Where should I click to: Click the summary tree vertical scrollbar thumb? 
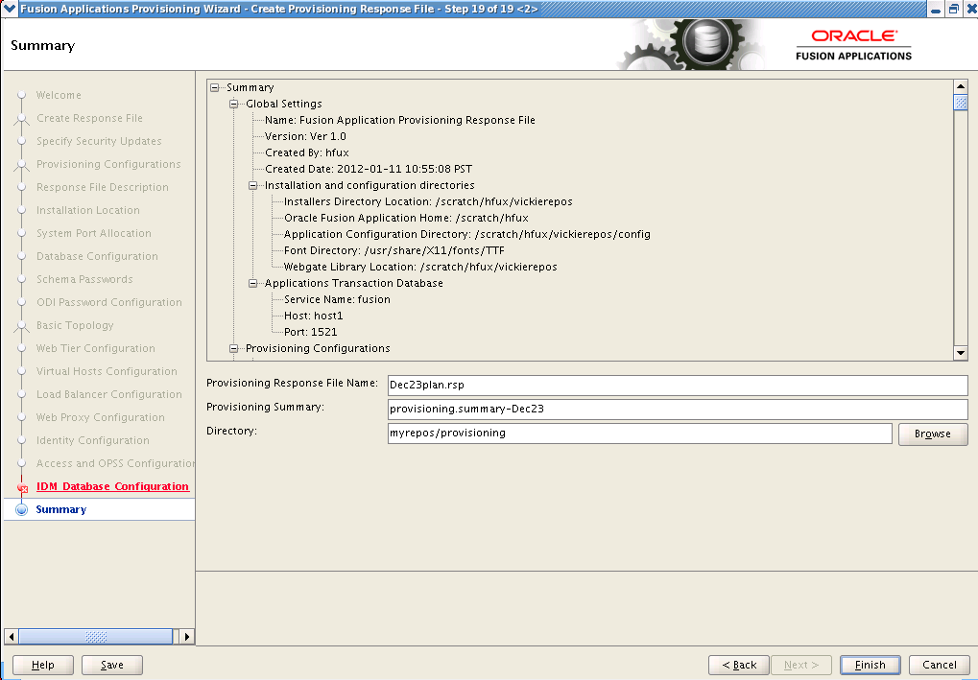point(961,103)
